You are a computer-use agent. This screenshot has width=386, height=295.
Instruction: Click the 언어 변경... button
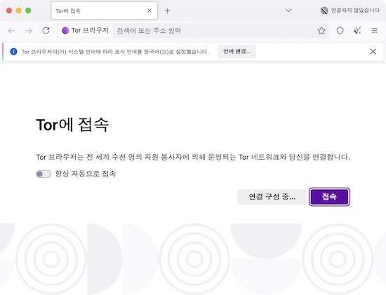[237, 52]
